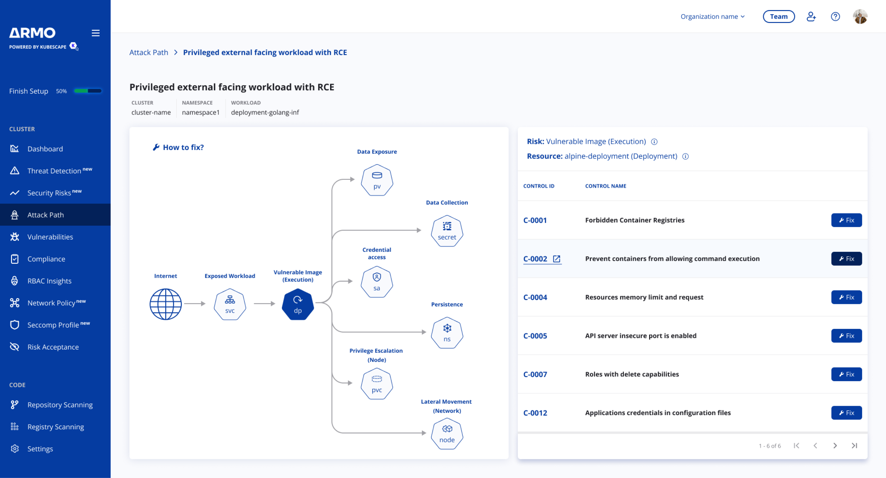Open Security Risks in the sidebar
This screenshot has height=478, width=886.
coord(55,193)
